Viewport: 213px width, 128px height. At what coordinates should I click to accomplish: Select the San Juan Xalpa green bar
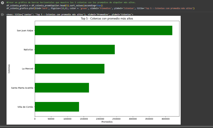tap(103, 30)
